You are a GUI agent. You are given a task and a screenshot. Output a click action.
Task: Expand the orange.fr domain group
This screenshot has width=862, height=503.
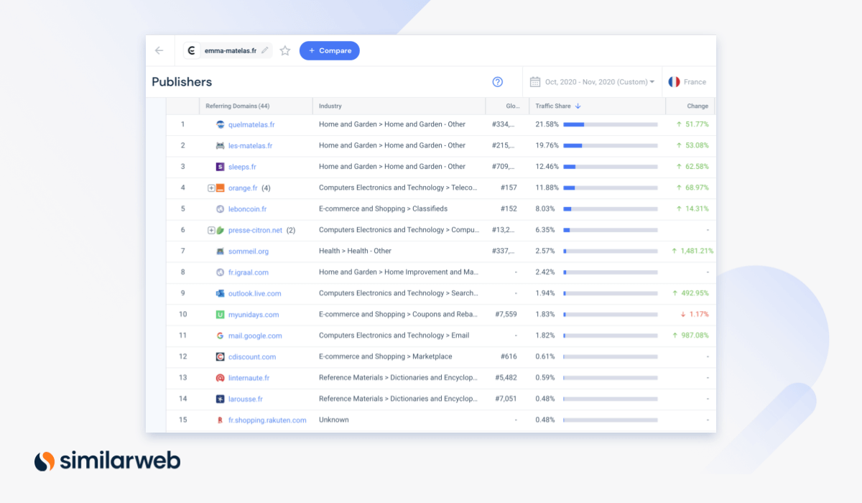coord(211,188)
